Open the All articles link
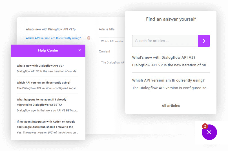The width and height of the screenshot is (228, 151). coord(171,106)
